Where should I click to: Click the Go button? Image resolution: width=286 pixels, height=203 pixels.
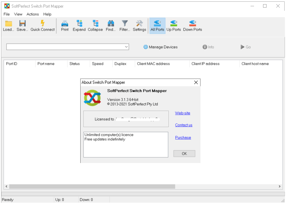coord(245,47)
